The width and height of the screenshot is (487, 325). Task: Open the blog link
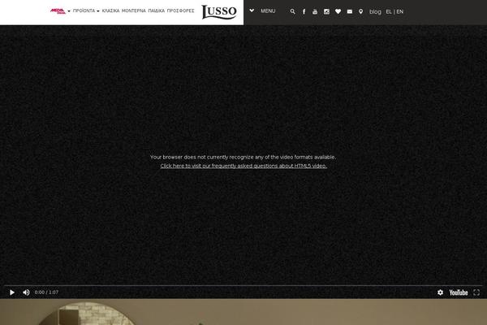375,12
